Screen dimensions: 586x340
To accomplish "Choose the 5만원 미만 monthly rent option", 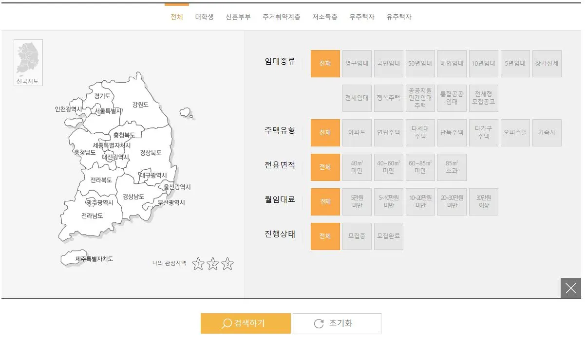I will point(357,201).
